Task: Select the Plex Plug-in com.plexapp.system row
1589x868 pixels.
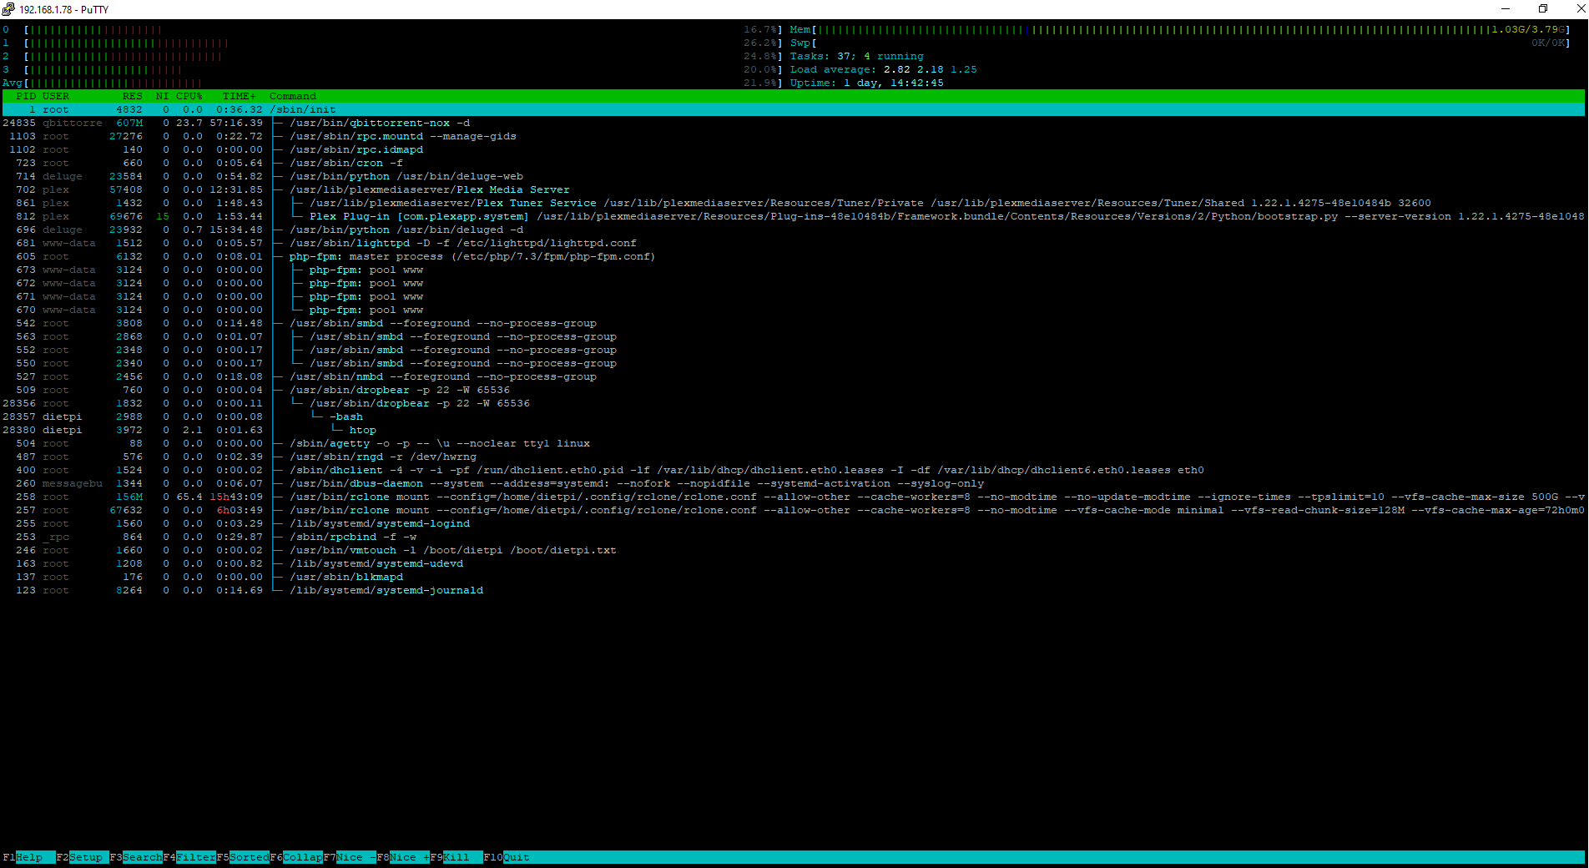Action: point(794,216)
